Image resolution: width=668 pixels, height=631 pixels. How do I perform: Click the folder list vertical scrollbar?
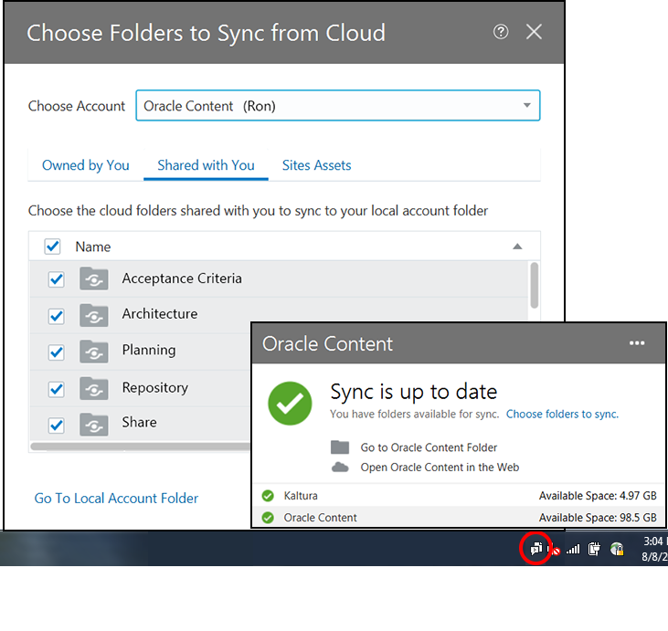point(534,286)
